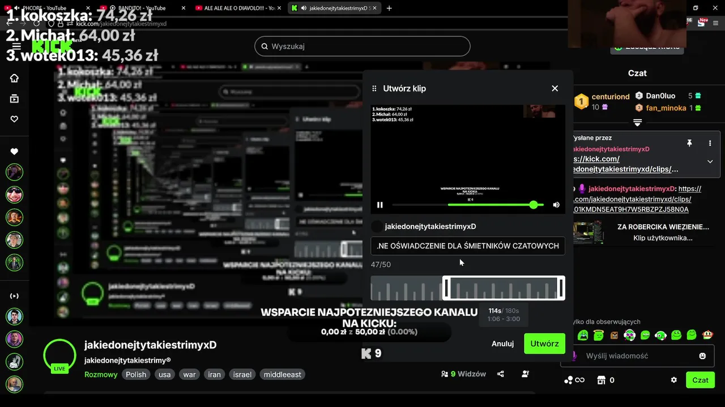Click the Dan0luo username in leaderboard
Viewport: 725px width, 407px height.
pos(661,96)
